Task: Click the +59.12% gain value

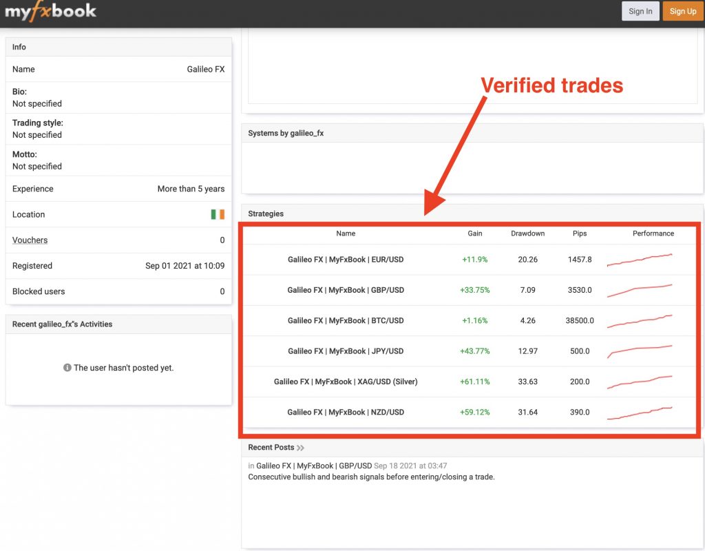Action: pos(474,413)
